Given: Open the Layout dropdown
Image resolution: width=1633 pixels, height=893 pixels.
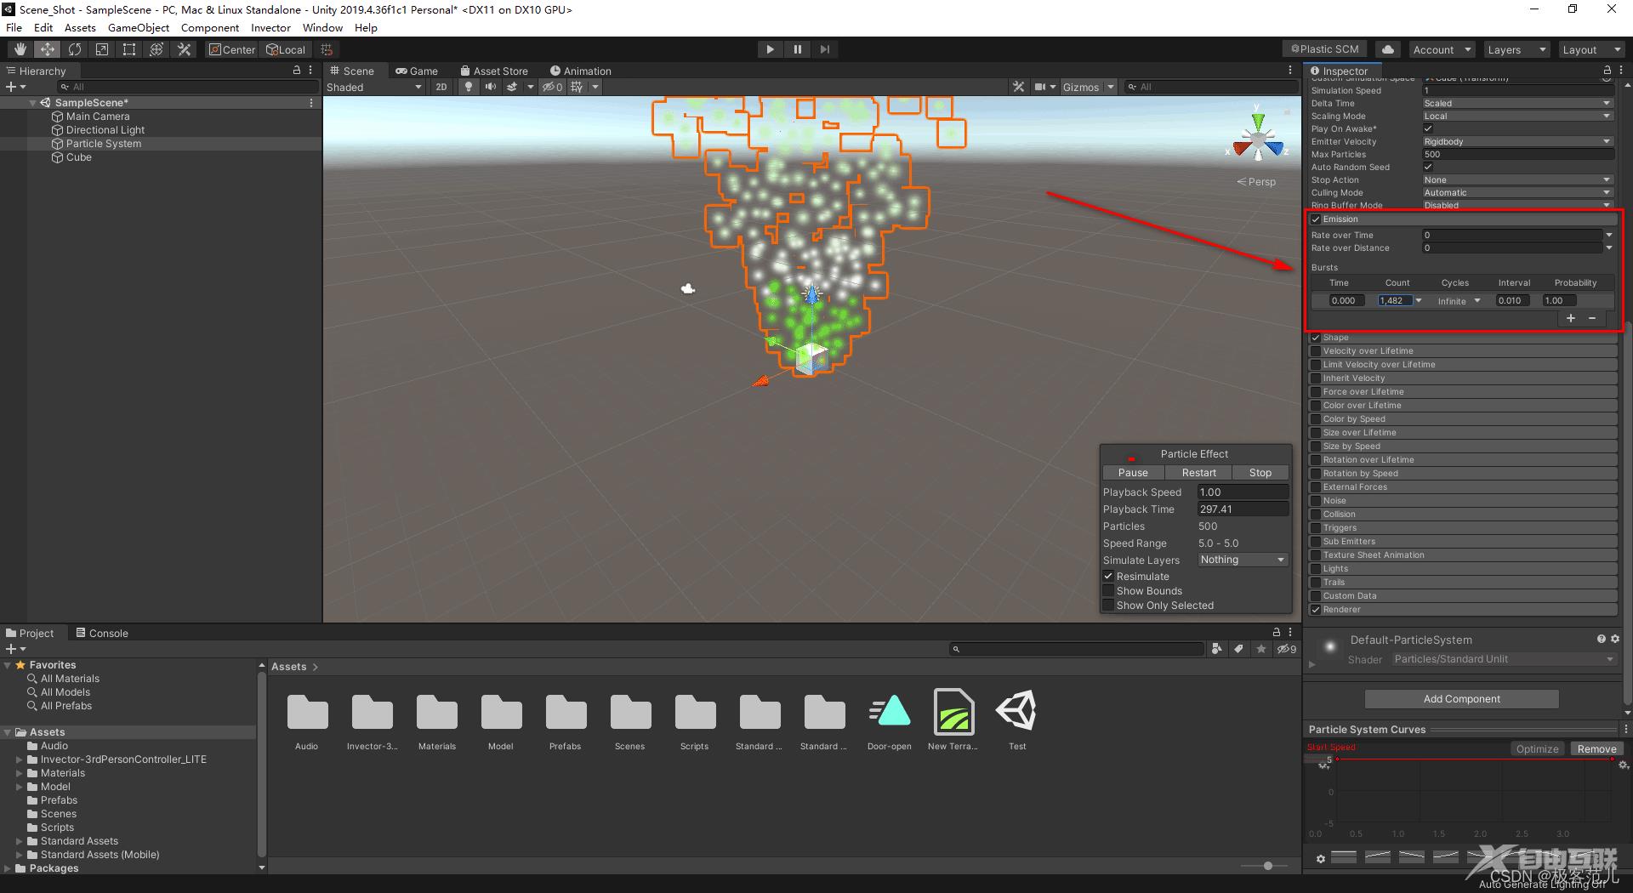Looking at the screenshot, I should coord(1590,49).
